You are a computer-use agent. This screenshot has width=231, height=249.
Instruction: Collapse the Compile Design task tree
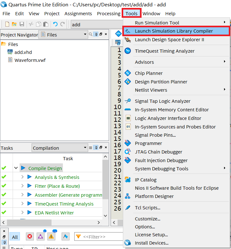click(16, 168)
